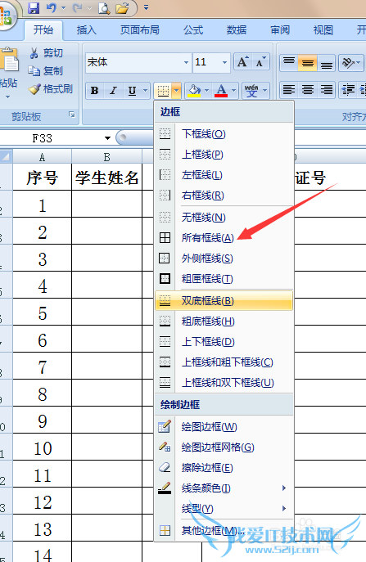The image size is (366, 562).
Task: Choose 下框线(O) bottom border
Action: click(x=224, y=134)
